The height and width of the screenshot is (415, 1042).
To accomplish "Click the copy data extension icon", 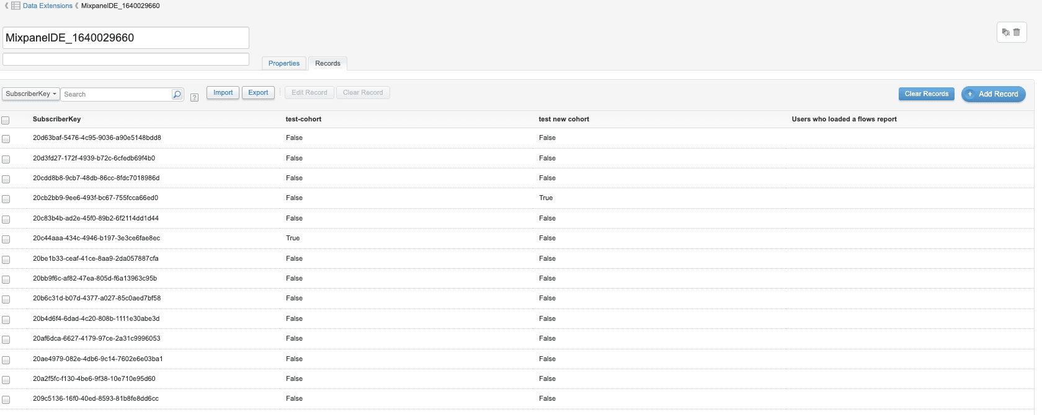I will point(1005,32).
